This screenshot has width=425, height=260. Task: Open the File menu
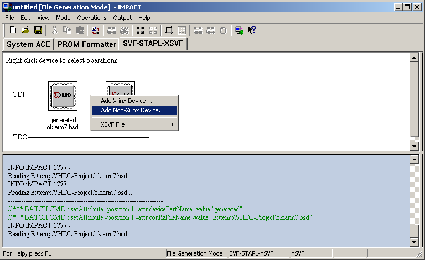coord(9,18)
